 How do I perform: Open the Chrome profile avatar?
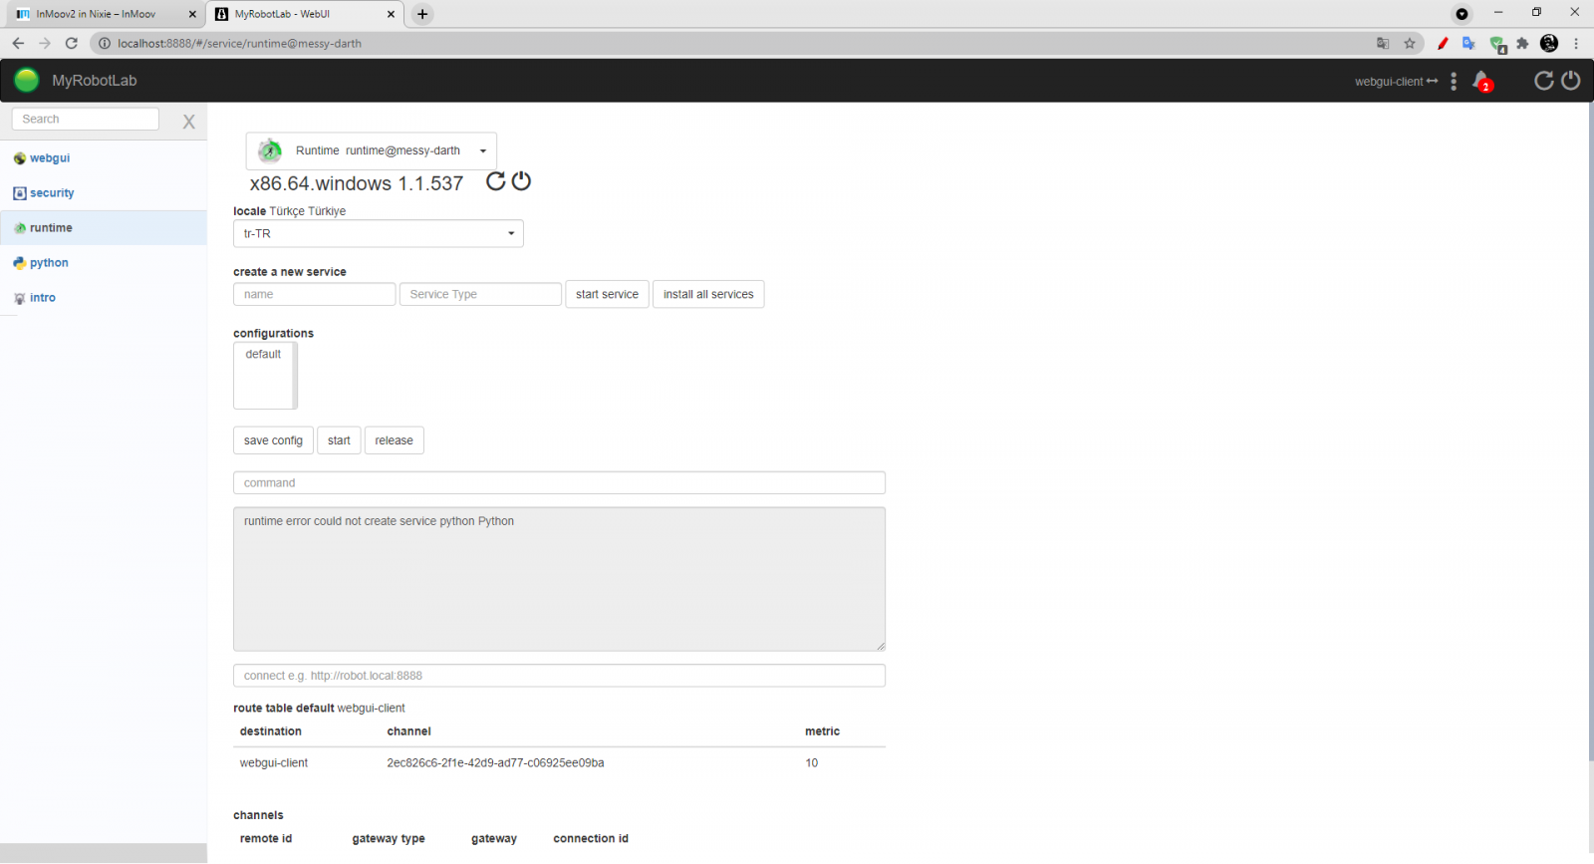coord(1549,43)
